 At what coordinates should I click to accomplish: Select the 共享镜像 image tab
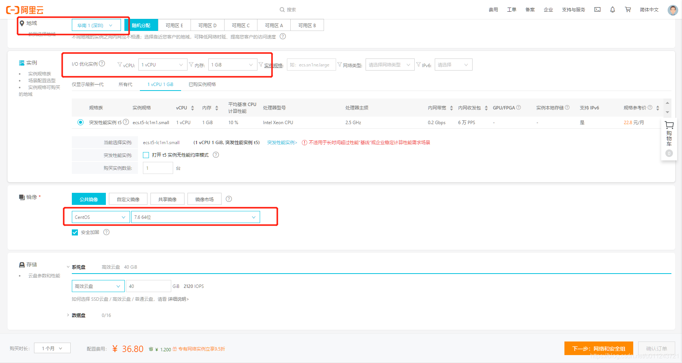[167, 199]
